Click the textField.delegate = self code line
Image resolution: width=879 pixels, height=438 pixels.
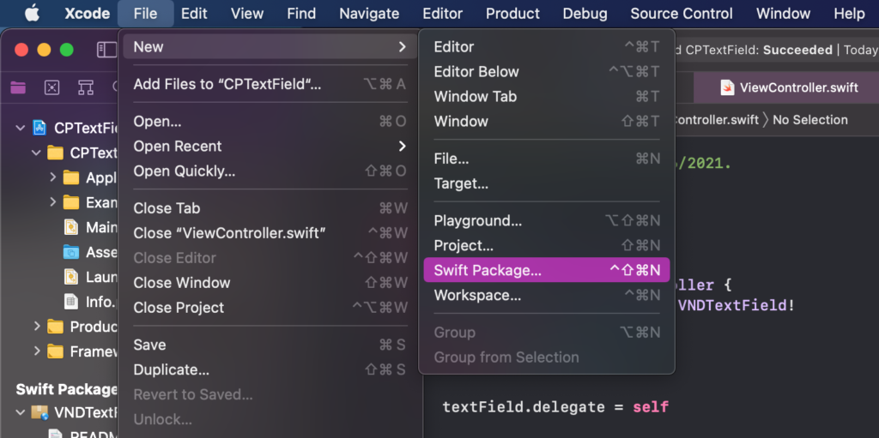(x=555, y=406)
